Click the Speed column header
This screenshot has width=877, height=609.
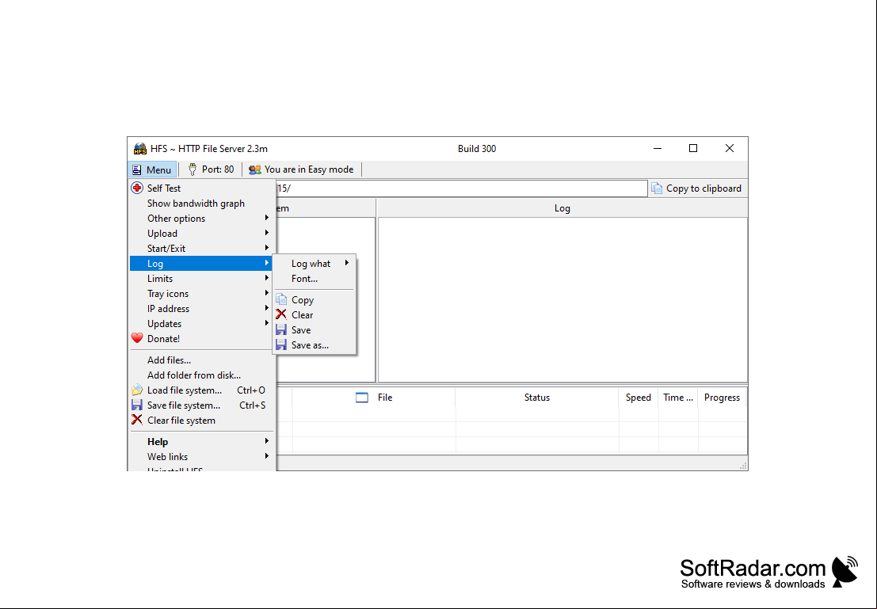pos(639,398)
